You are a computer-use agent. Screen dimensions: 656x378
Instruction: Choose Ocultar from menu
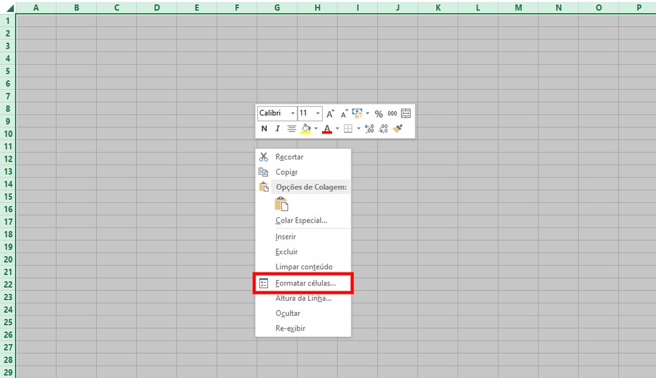pos(303,313)
